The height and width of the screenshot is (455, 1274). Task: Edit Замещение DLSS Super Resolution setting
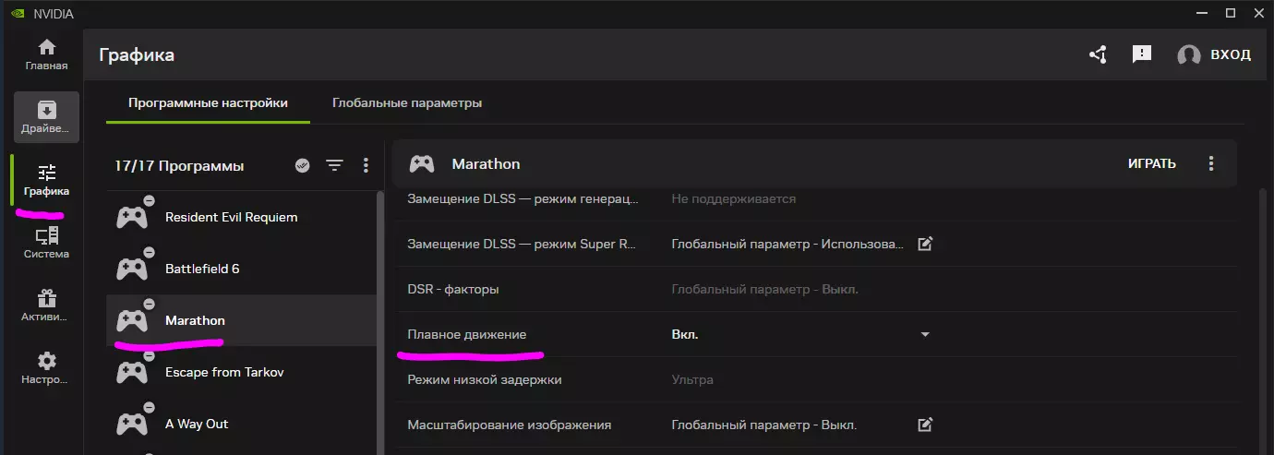coord(925,244)
